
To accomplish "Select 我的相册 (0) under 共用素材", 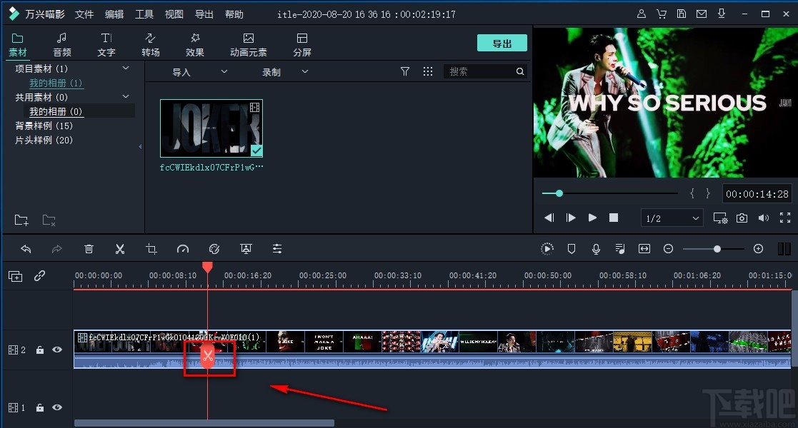I will pyautogui.click(x=56, y=111).
